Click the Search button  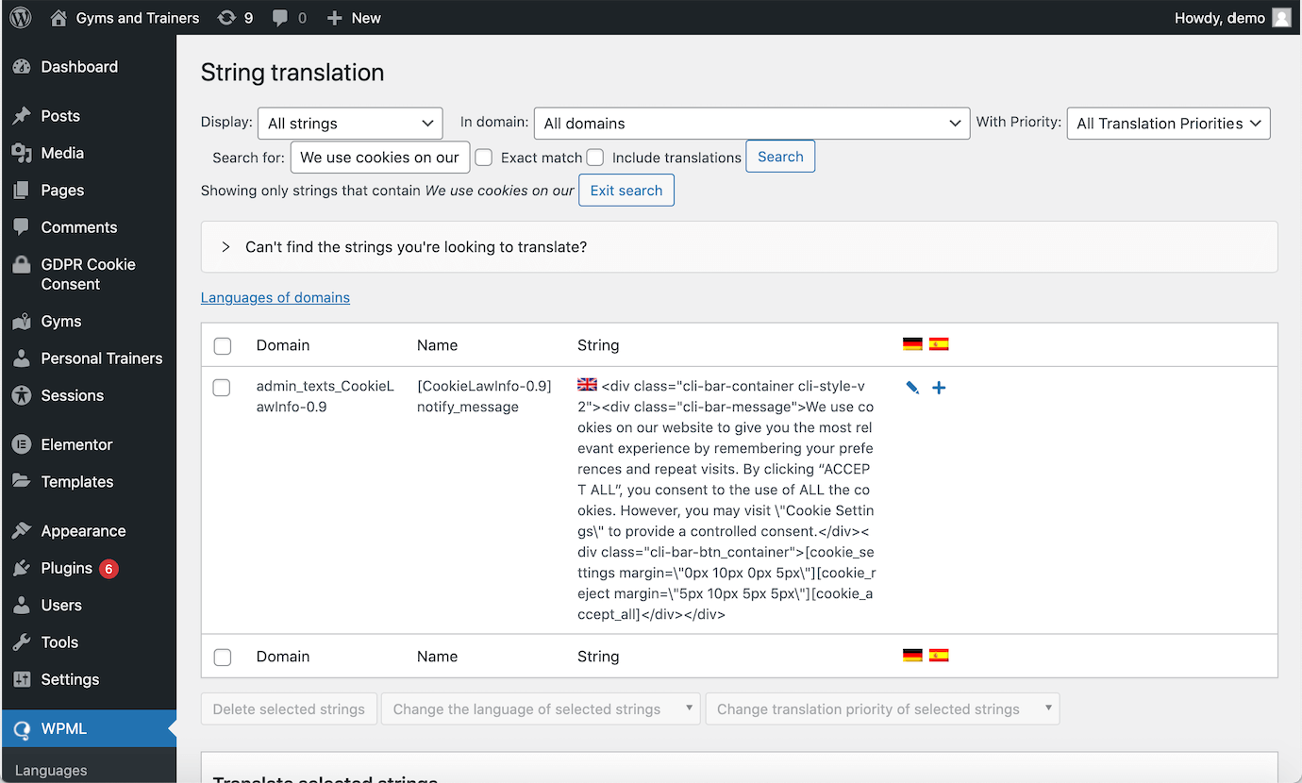pos(780,157)
